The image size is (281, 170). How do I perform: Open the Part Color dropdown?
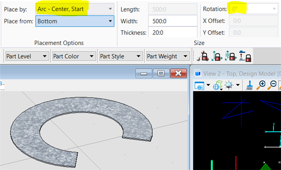(74, 56)
